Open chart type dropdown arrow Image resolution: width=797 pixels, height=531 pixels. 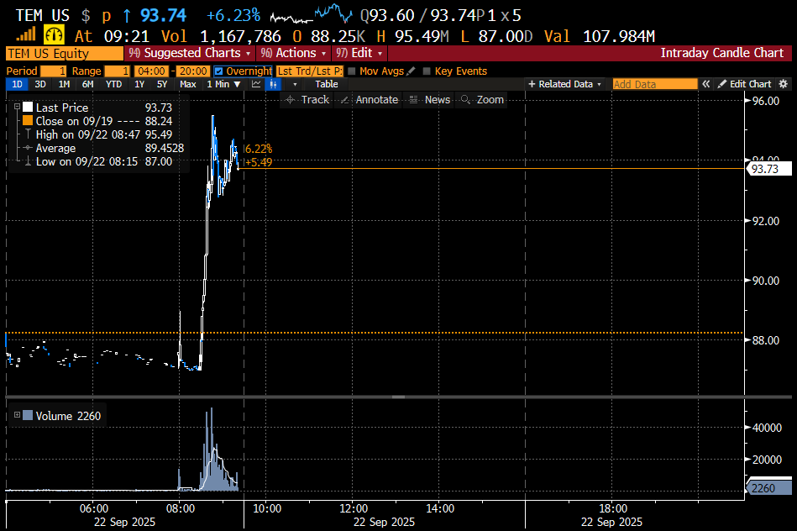click(x=295, y=84)
